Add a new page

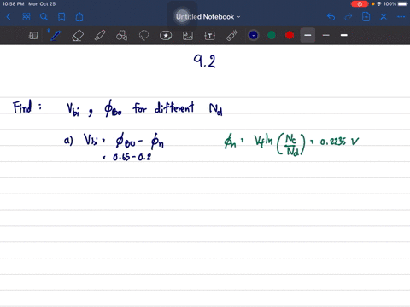click(366, 17)
